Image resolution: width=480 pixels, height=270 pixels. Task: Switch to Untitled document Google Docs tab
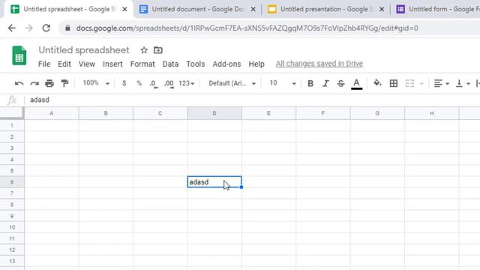point(198,9)
